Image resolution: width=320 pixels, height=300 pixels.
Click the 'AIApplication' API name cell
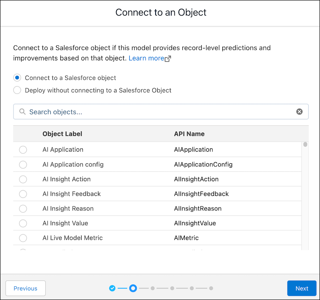click(194, 150)
